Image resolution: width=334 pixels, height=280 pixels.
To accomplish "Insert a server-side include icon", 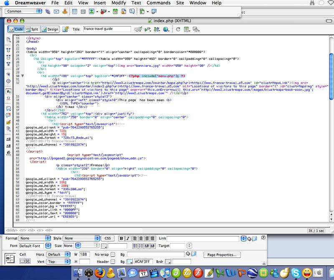I will point(124,11).
